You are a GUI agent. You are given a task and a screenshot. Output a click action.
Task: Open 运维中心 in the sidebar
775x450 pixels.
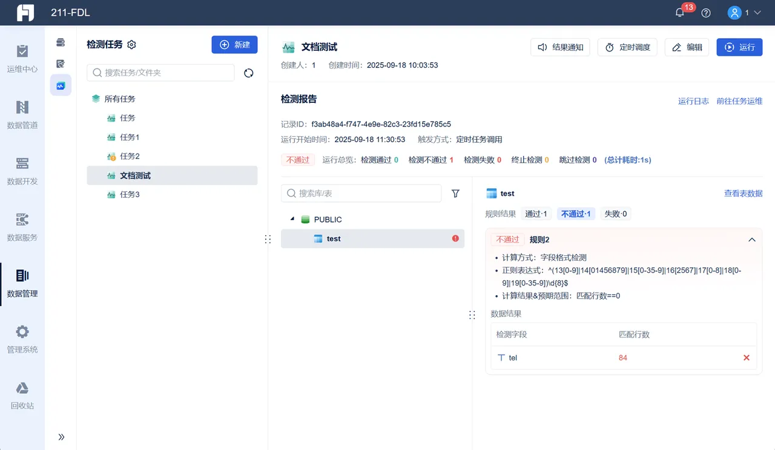22,59
